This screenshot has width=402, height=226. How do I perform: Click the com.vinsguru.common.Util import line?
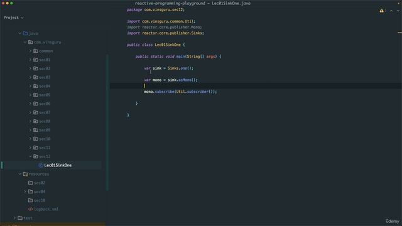tap(161, 21)
